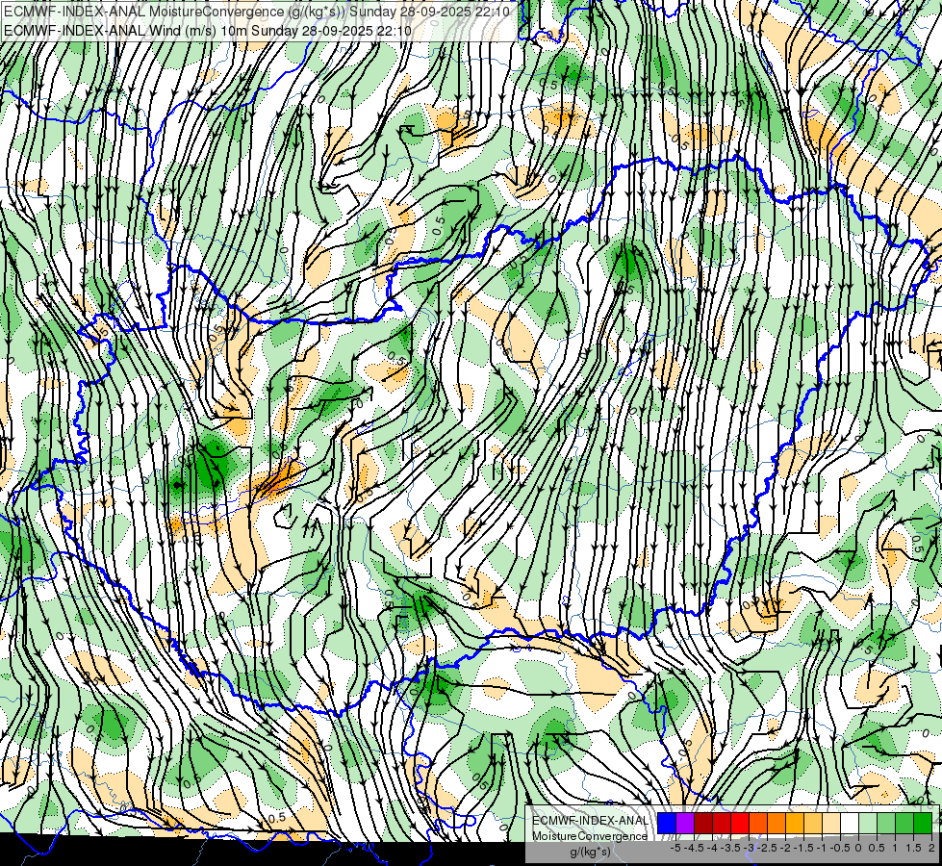
Task: Click the white legend swatch between -0.5 and 0
Action: pos(850,824)
